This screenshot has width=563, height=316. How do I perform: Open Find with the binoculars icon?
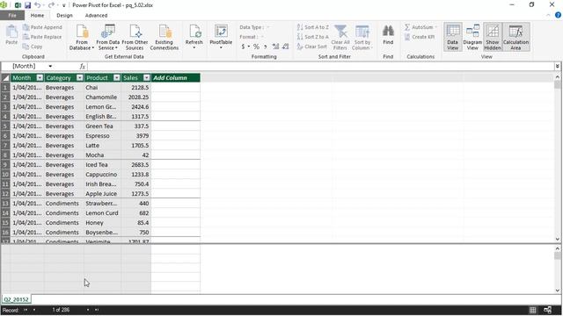click(x=388, y=35)
